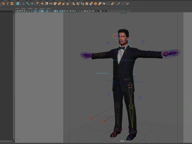Click the two orange circles shelf icon
Screen dimensions: 192x144
[51, 4]
